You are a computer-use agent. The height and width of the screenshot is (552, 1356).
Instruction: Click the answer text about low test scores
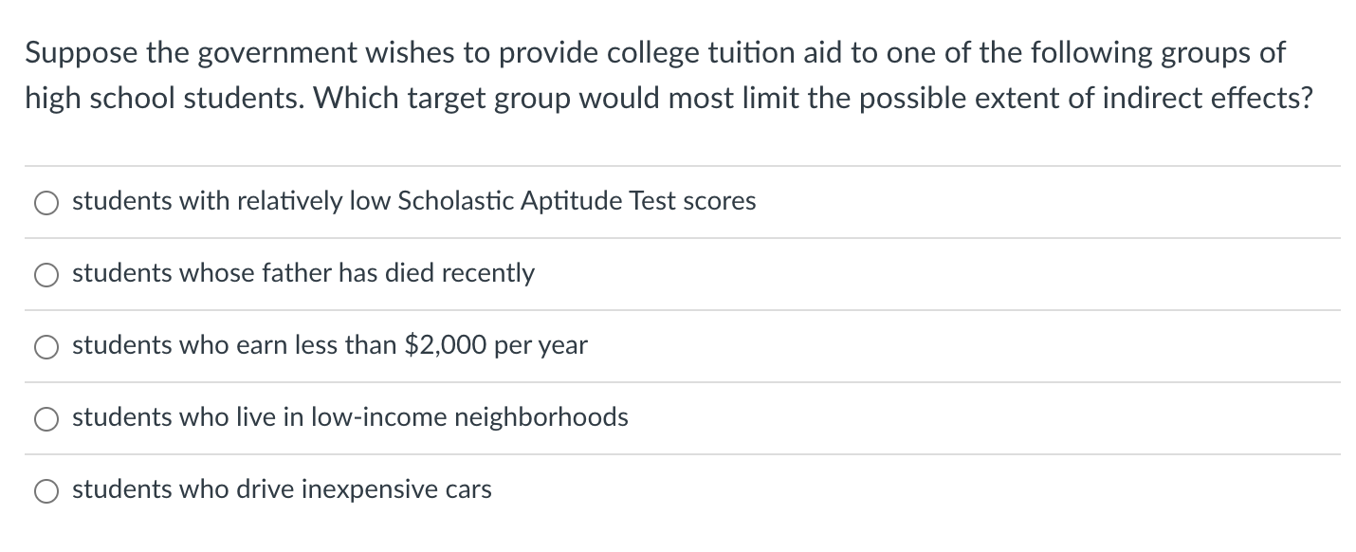tap(413, 201)
